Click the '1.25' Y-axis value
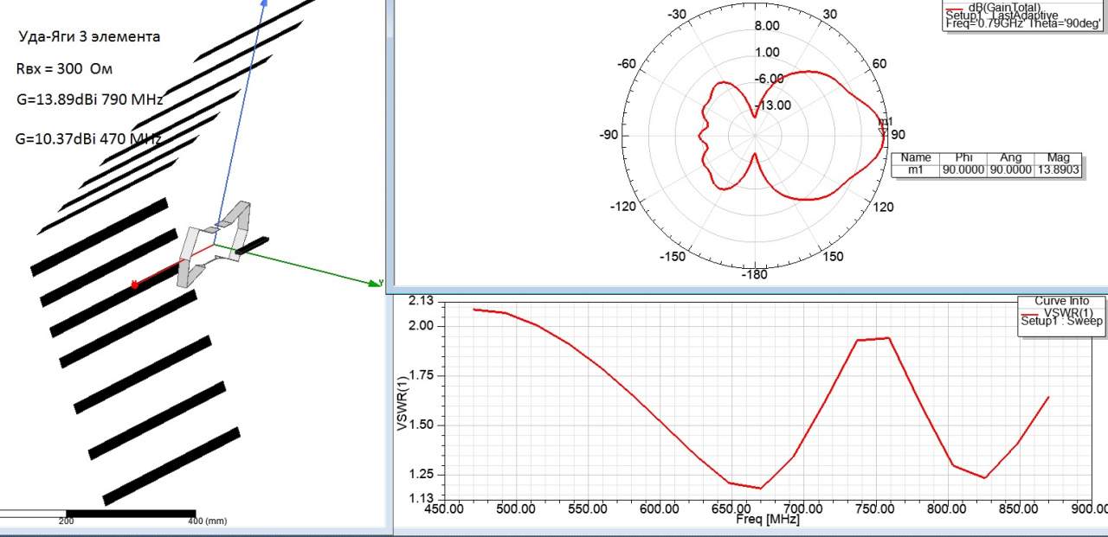This screenshot has height=537, width=1108. pyautogui.click(x=422, y=475)
